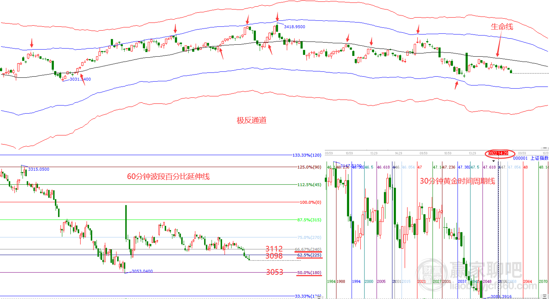This screenshot has width=549, height=299.
Task: Select the 66.67%(240) level label
Action: pos(308,249)
